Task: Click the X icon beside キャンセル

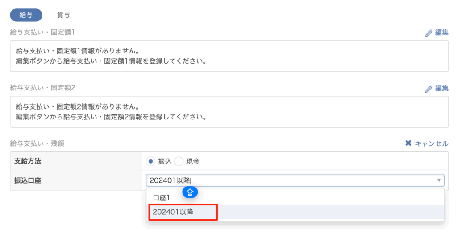Action: [x=408, y=143]
